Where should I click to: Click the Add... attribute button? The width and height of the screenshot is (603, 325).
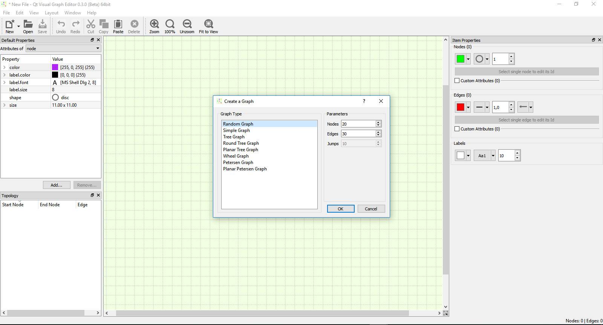[57, 185]
